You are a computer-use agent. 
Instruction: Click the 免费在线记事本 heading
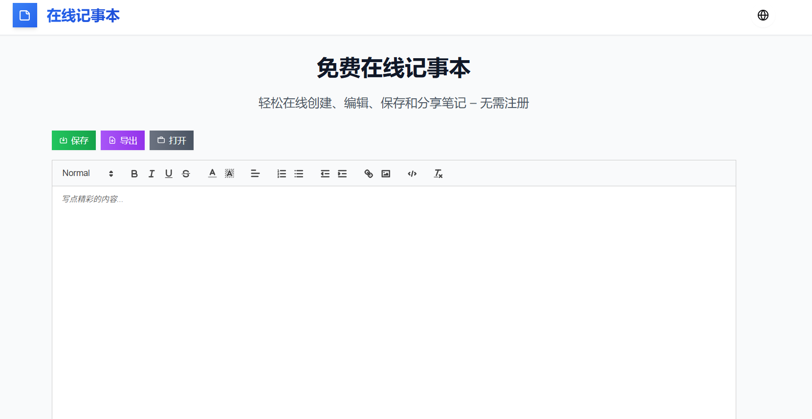[x=394, y=68]
